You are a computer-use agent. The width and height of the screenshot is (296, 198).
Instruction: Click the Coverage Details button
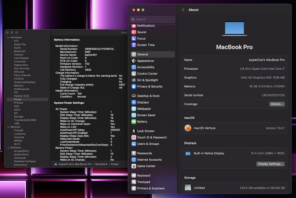tap(277, 104)
